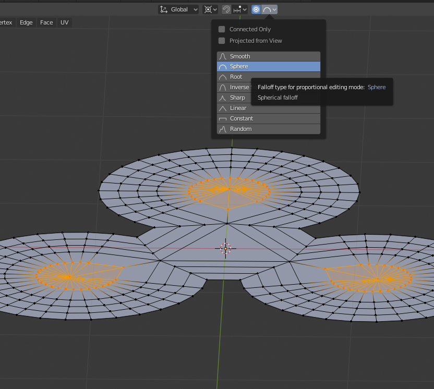Select the Sphere falloff icon

tap(223, 67)
